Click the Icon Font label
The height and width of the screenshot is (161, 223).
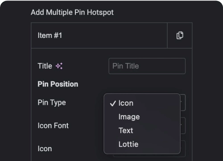tap(53, 126)
